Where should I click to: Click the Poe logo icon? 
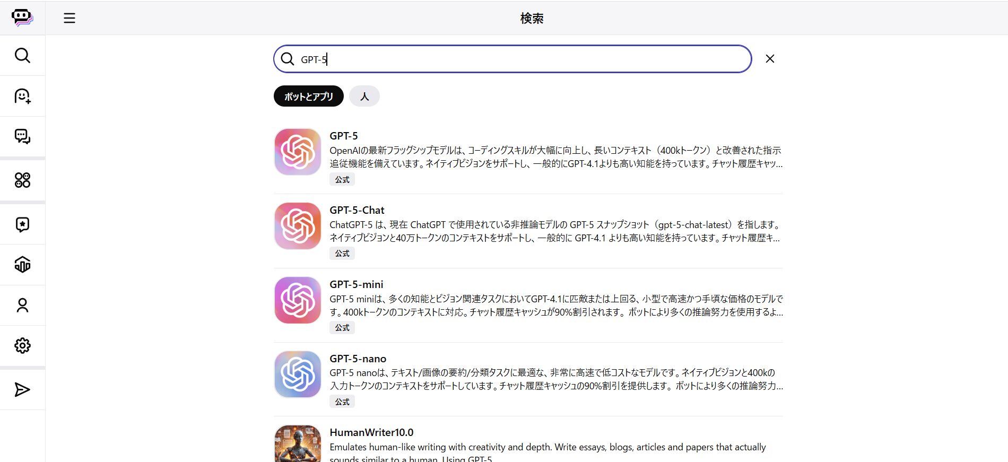click(22, 18)
